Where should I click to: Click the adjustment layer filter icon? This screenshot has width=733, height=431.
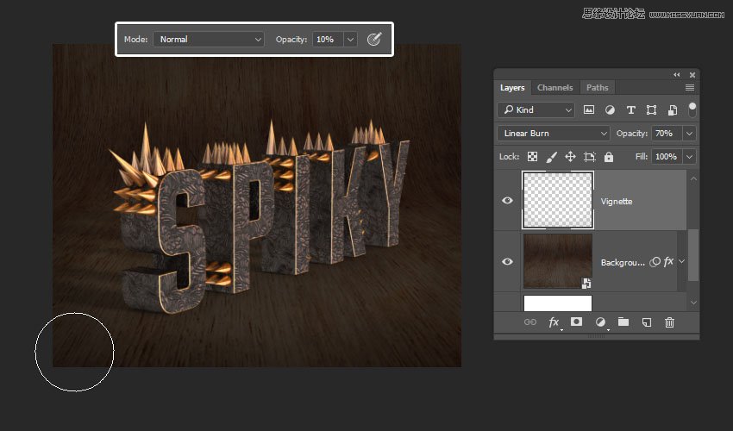[610, 110]
